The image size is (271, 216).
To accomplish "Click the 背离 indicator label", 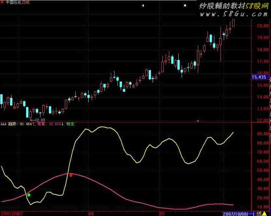I will 41,124.
